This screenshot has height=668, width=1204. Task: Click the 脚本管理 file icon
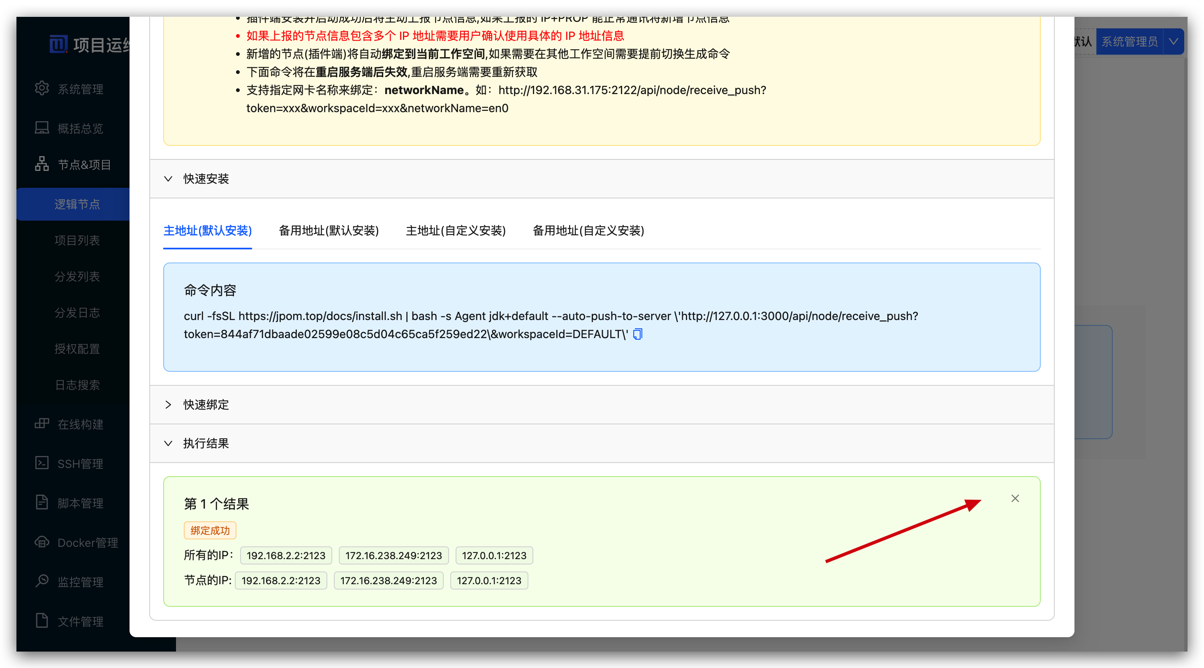click(x=42, y=502)
